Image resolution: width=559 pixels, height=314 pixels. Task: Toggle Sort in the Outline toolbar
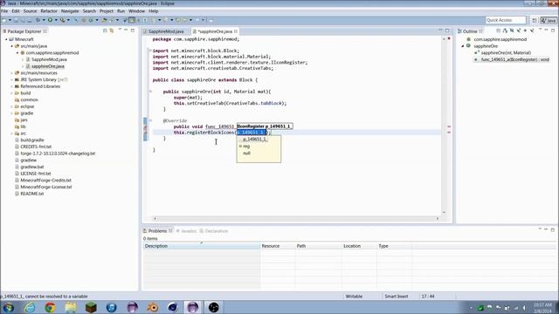pyautogui.click(x=505, y=31)
